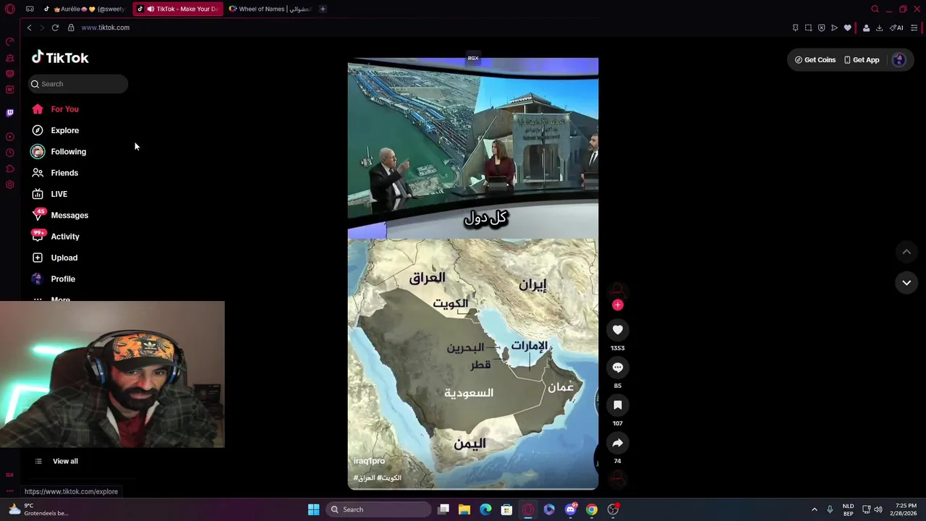The height and width of the screenshot is (521, 926).
Task: Switch to the Wheel of Names tab
Action: pos(269,9)
